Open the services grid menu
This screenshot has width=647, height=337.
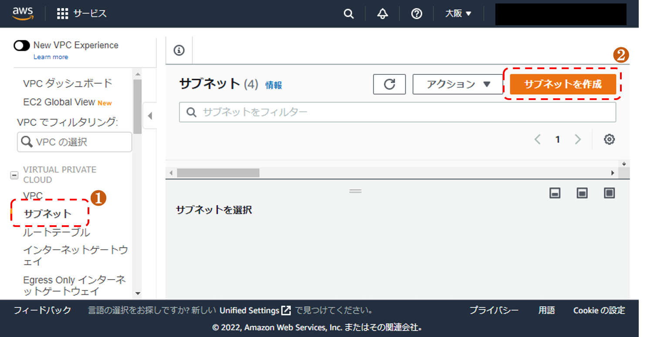(63, 13)
